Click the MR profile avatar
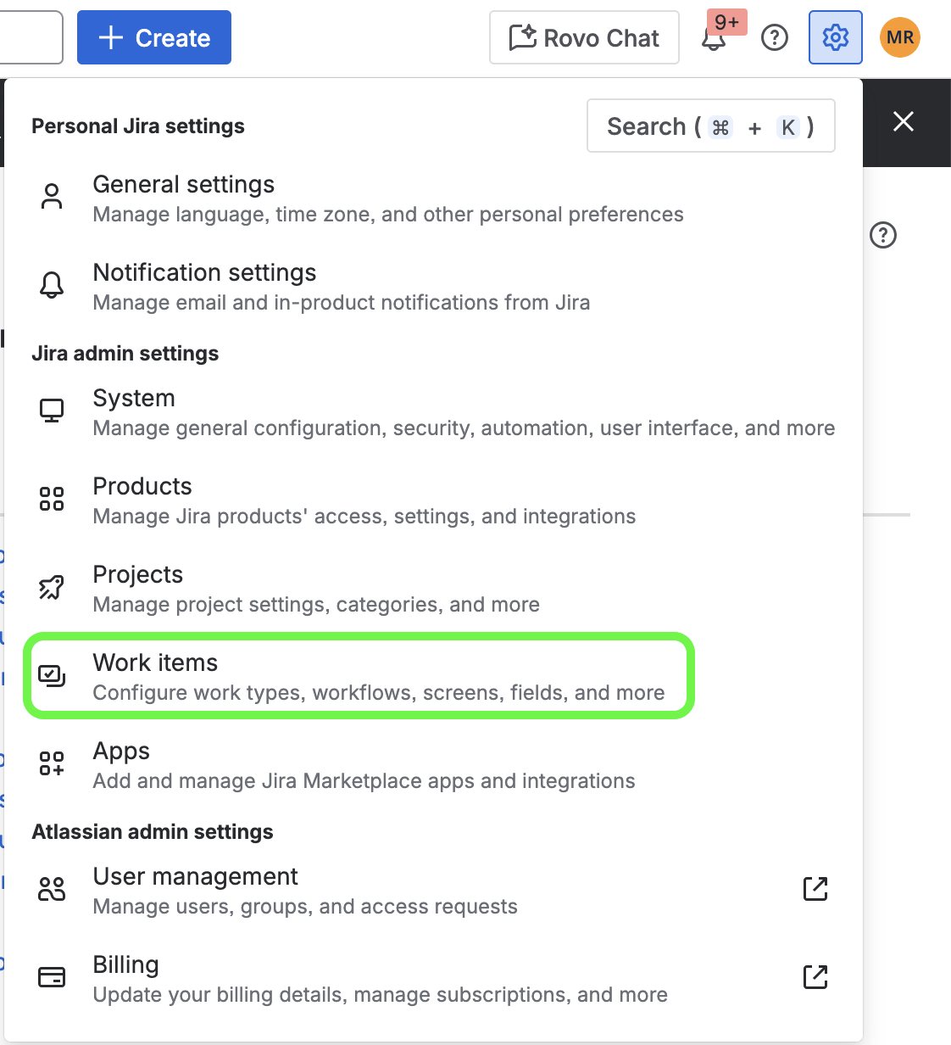 [x=899, y=37]
